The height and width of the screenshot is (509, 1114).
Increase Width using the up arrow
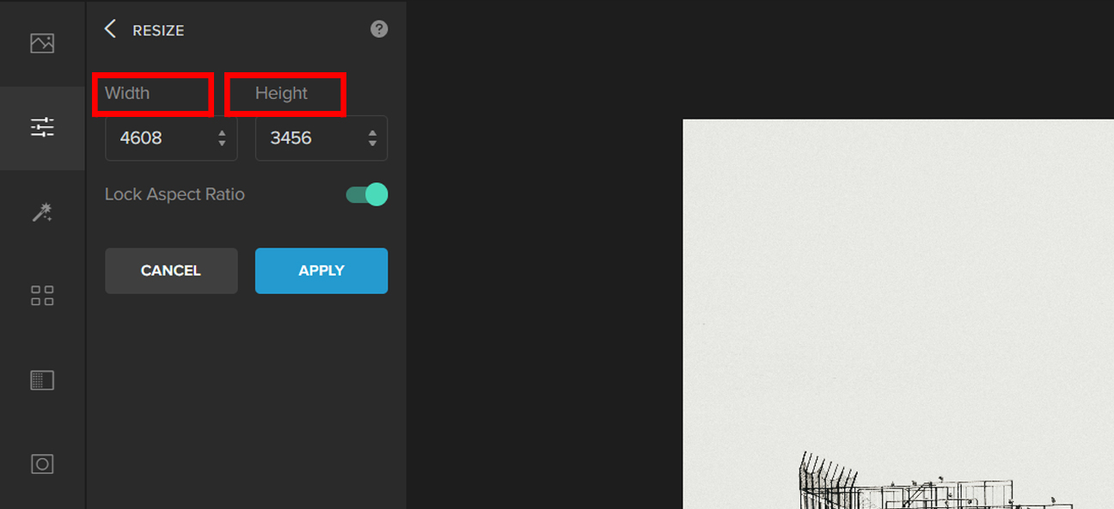222,132
